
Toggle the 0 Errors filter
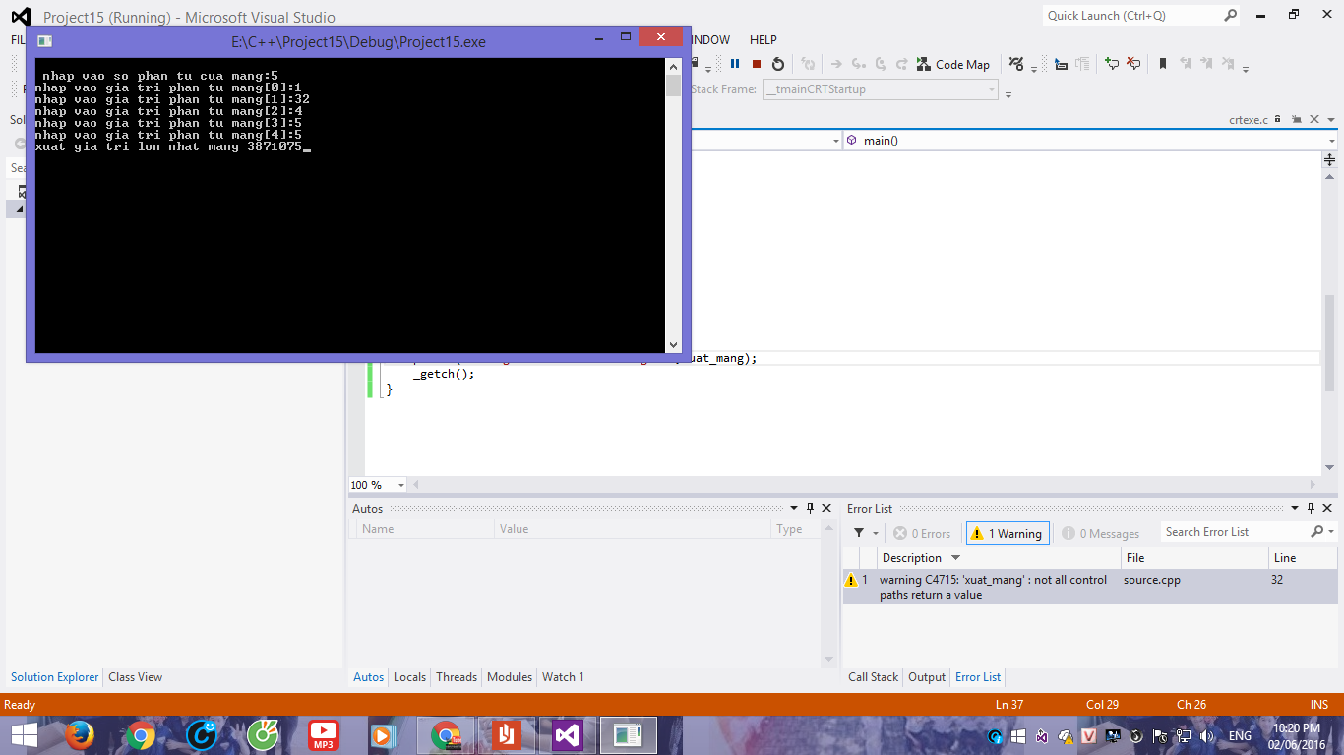[922, 533]
